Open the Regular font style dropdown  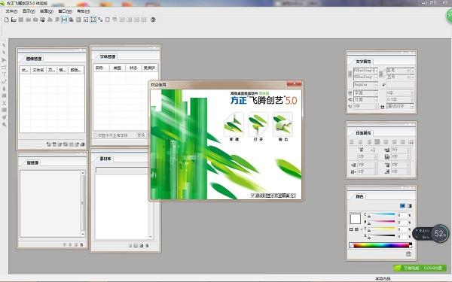click(365, 84)
